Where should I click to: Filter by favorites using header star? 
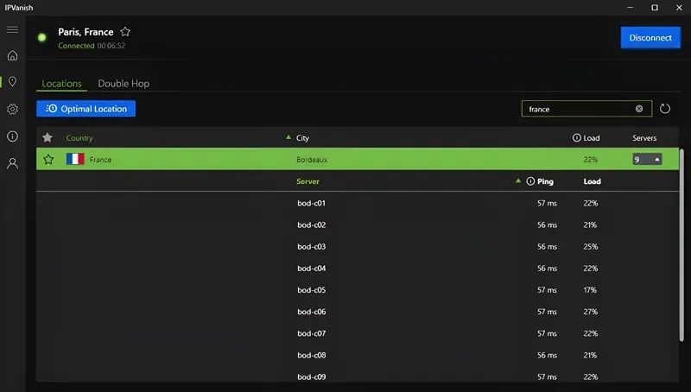click(48, 137)
